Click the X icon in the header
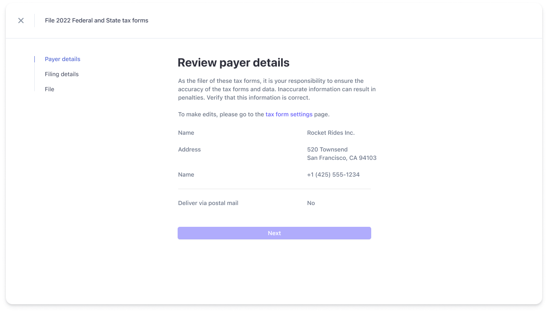 click(21, 20)
